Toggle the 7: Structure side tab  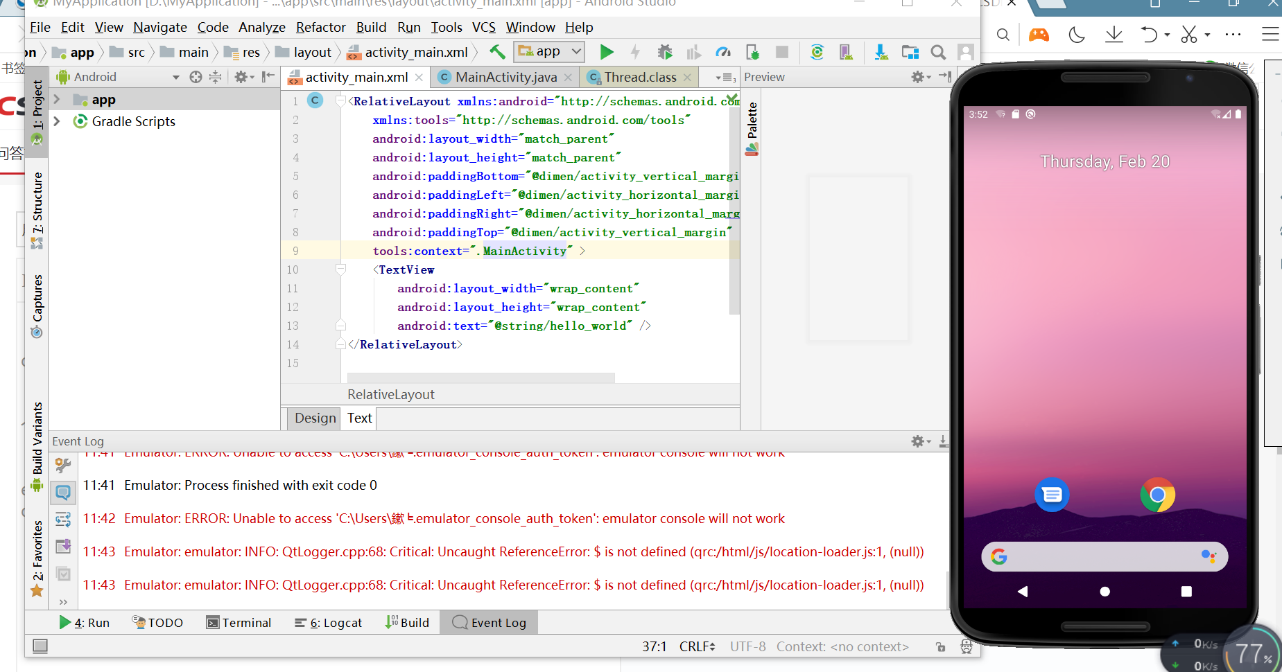[x=37, y=211]
